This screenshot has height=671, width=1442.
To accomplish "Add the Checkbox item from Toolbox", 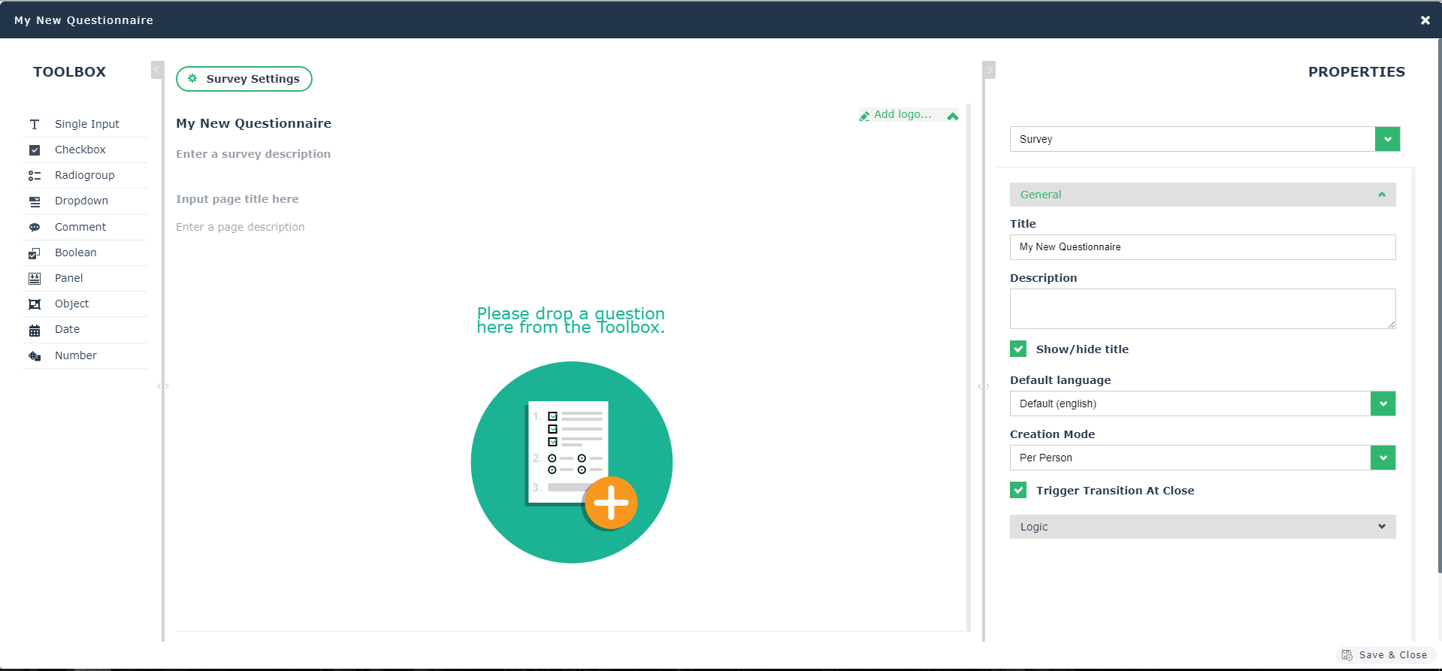I will click(x=80, y=150).
